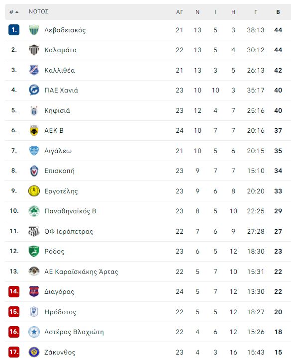Image resolution: width=291 pixels, height=361 pixels.
Task: Sort table by the # rank arrow
Action: (x=14, y=12)
